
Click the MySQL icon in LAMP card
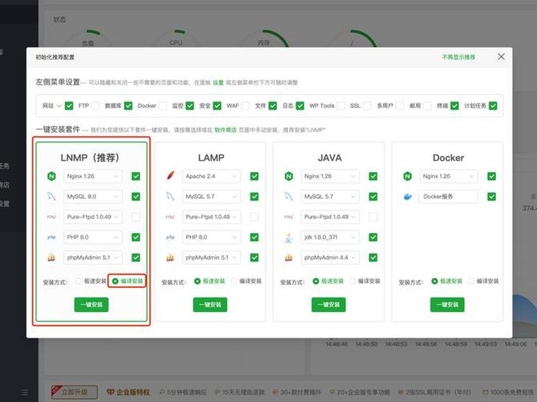[x=170, y=196]
